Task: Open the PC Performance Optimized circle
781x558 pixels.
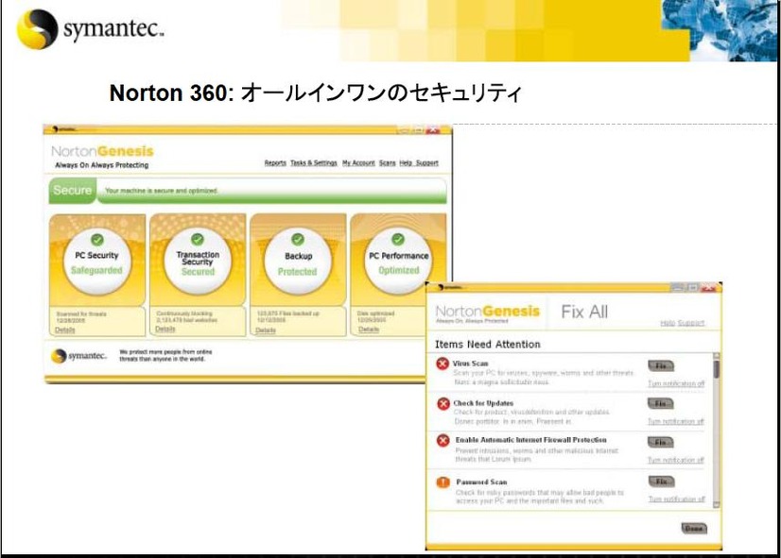Action: point(398,262)
